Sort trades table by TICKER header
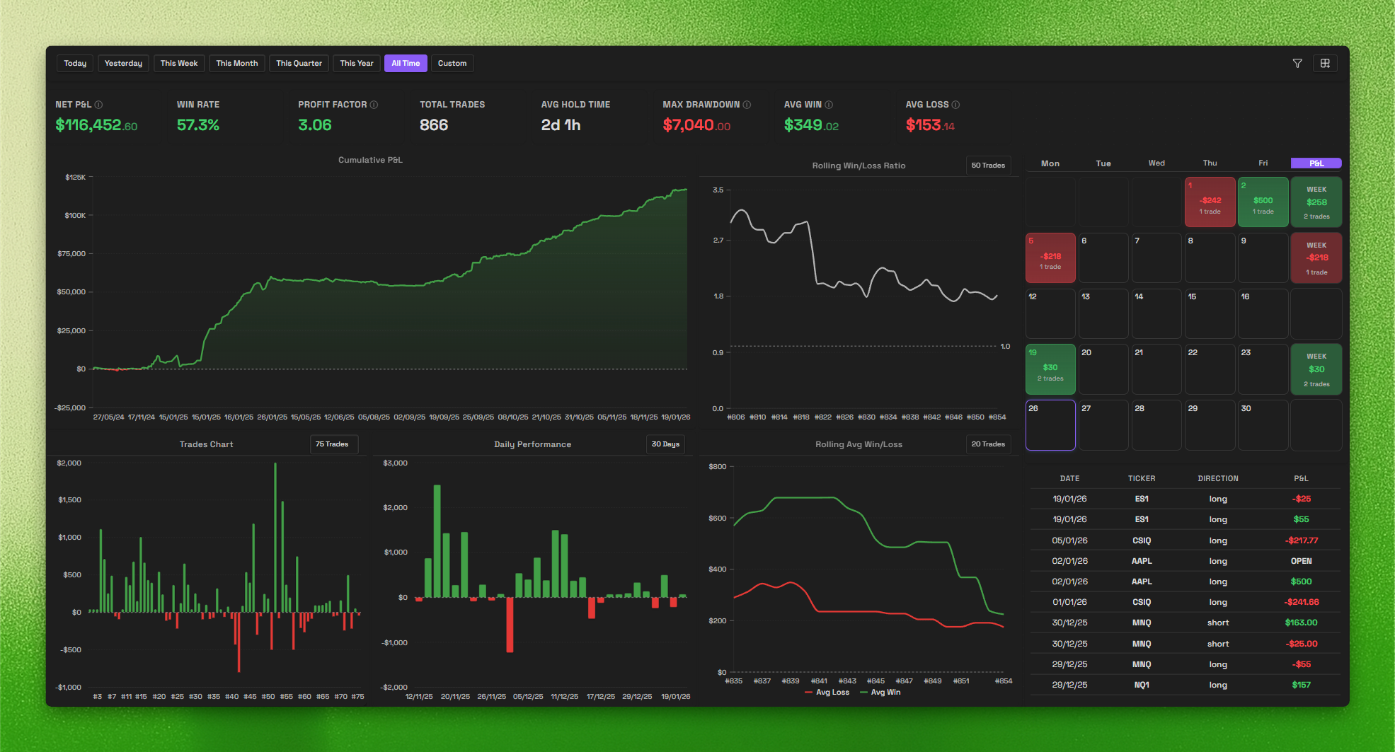The image size is (1395, 752). pyautogui.click(x=1142, y=479)
